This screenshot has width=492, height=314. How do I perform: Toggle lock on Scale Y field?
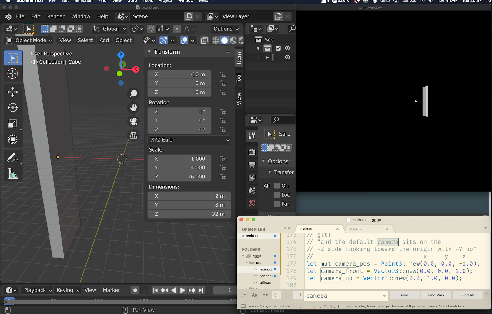pyautogui.click(x=223, y=168)
